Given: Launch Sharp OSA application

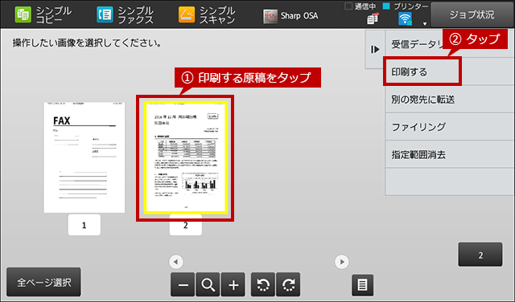Looking at the screenshot, I should 290,16.
